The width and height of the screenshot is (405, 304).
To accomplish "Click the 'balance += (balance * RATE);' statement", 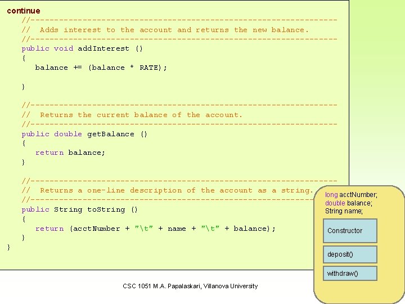I will (101, 68).
